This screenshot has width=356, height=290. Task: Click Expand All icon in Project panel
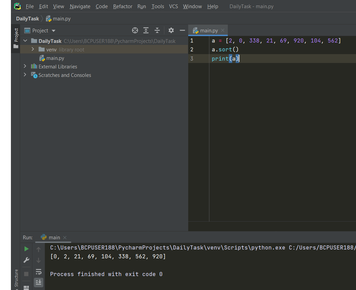[146, 31]
